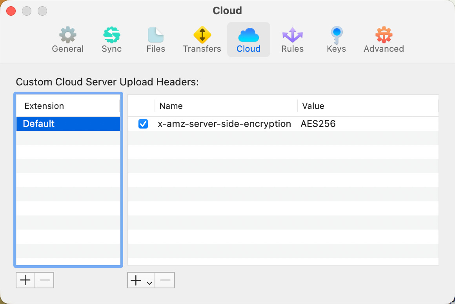The width and height of the screenshot is (455, 304).
Task: Remove the selected extension with the minus button
Action: click(44, 280)
